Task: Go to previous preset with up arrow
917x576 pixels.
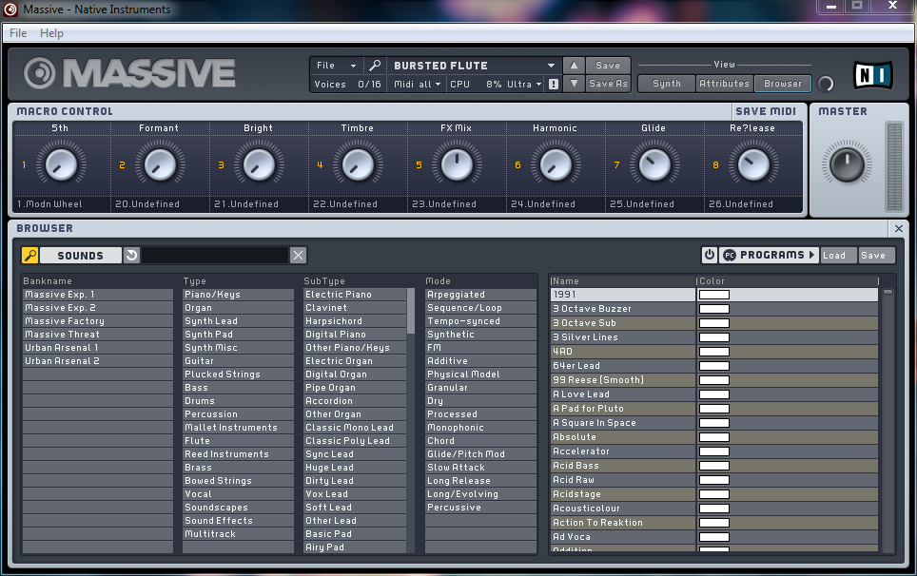Action: [574, 66]
